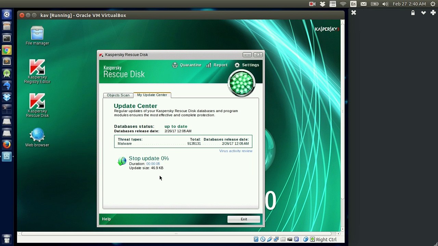
Task: Switch to the Objects Scan tab
Action: click(x=118, y=95)
